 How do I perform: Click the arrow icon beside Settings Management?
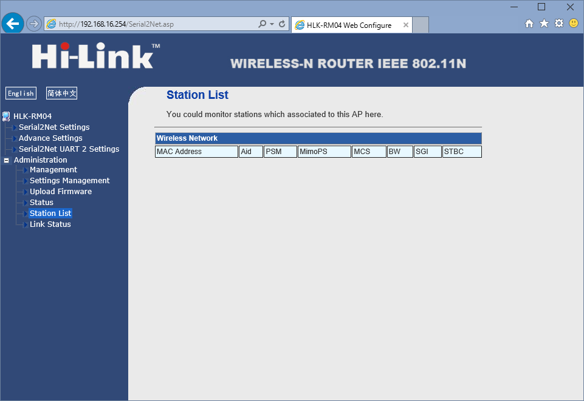pyautogui.click(x=26, y=181)
